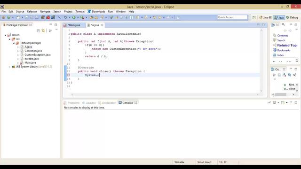The image size is (301, 169).
Task: Click the Save toolbar icon
Action: 26,17
